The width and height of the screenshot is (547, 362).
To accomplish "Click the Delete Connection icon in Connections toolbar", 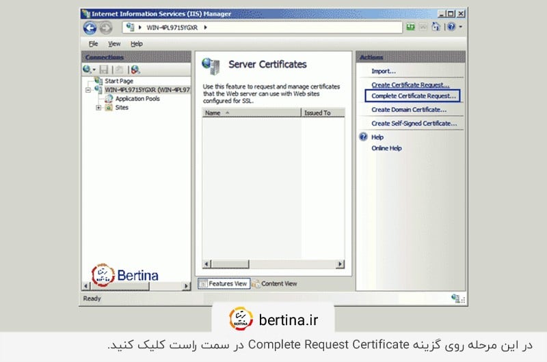I will pos(135,69).
